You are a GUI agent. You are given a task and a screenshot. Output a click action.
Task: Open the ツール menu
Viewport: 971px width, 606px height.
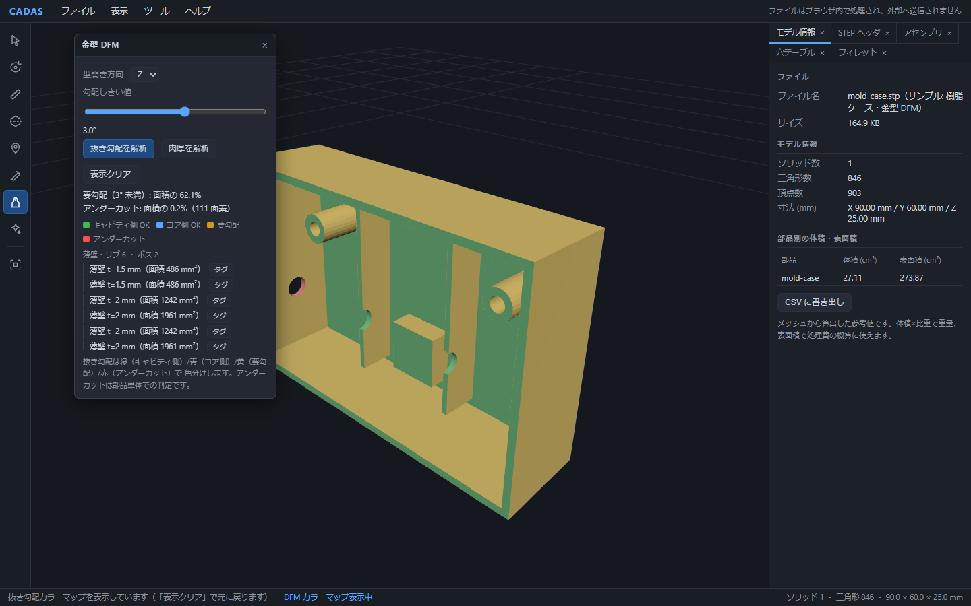click(156, 11)
